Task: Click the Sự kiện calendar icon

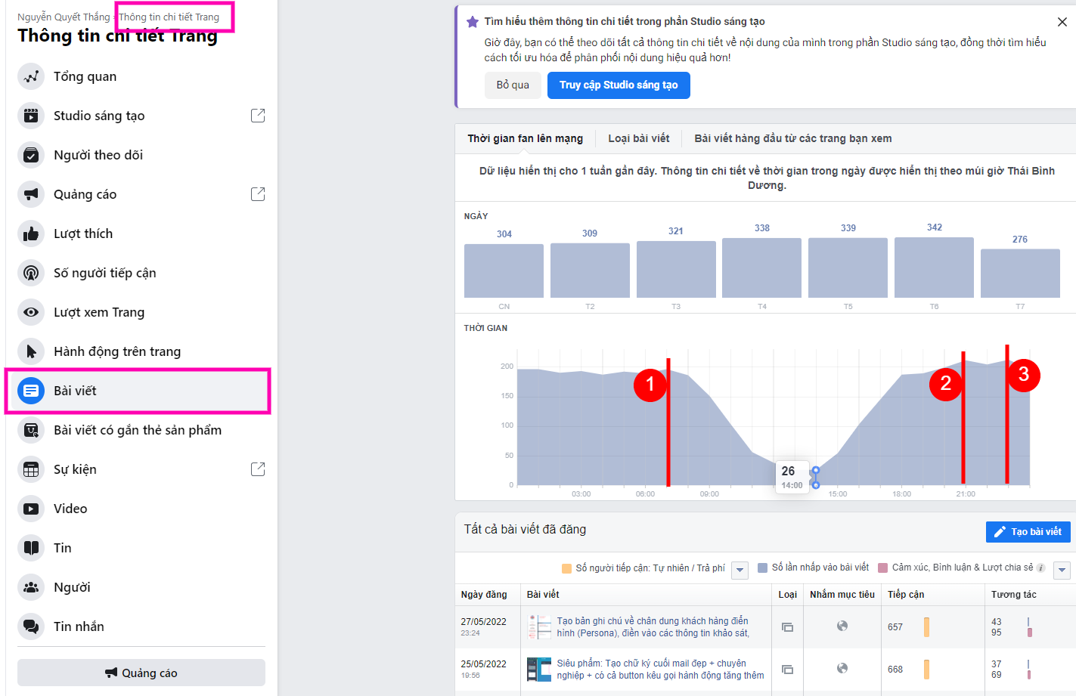Action: point(31,469)
